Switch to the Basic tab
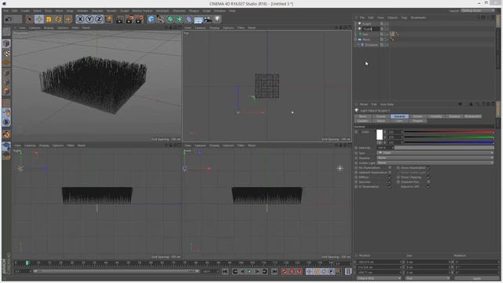503x283 pixels. pyautogui.click(x=363, y=116)
